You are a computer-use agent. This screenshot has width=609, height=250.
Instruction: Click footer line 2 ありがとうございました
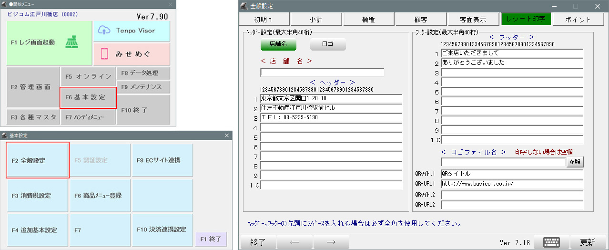(512, 63)
